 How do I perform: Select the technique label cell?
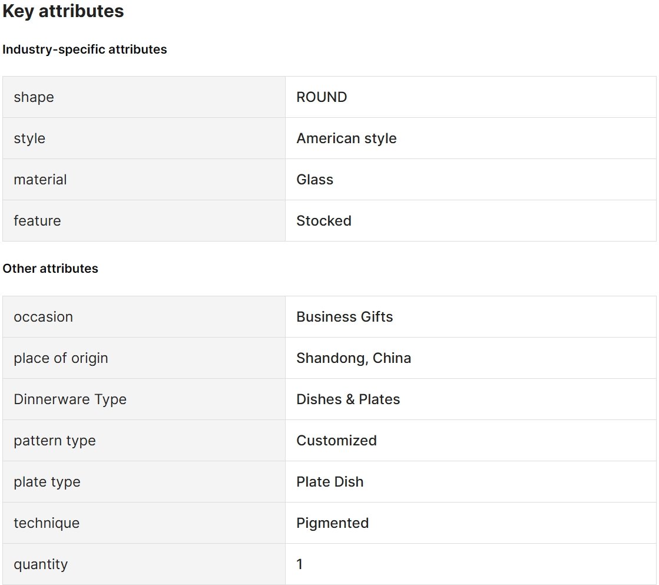(x=144, y=523)
